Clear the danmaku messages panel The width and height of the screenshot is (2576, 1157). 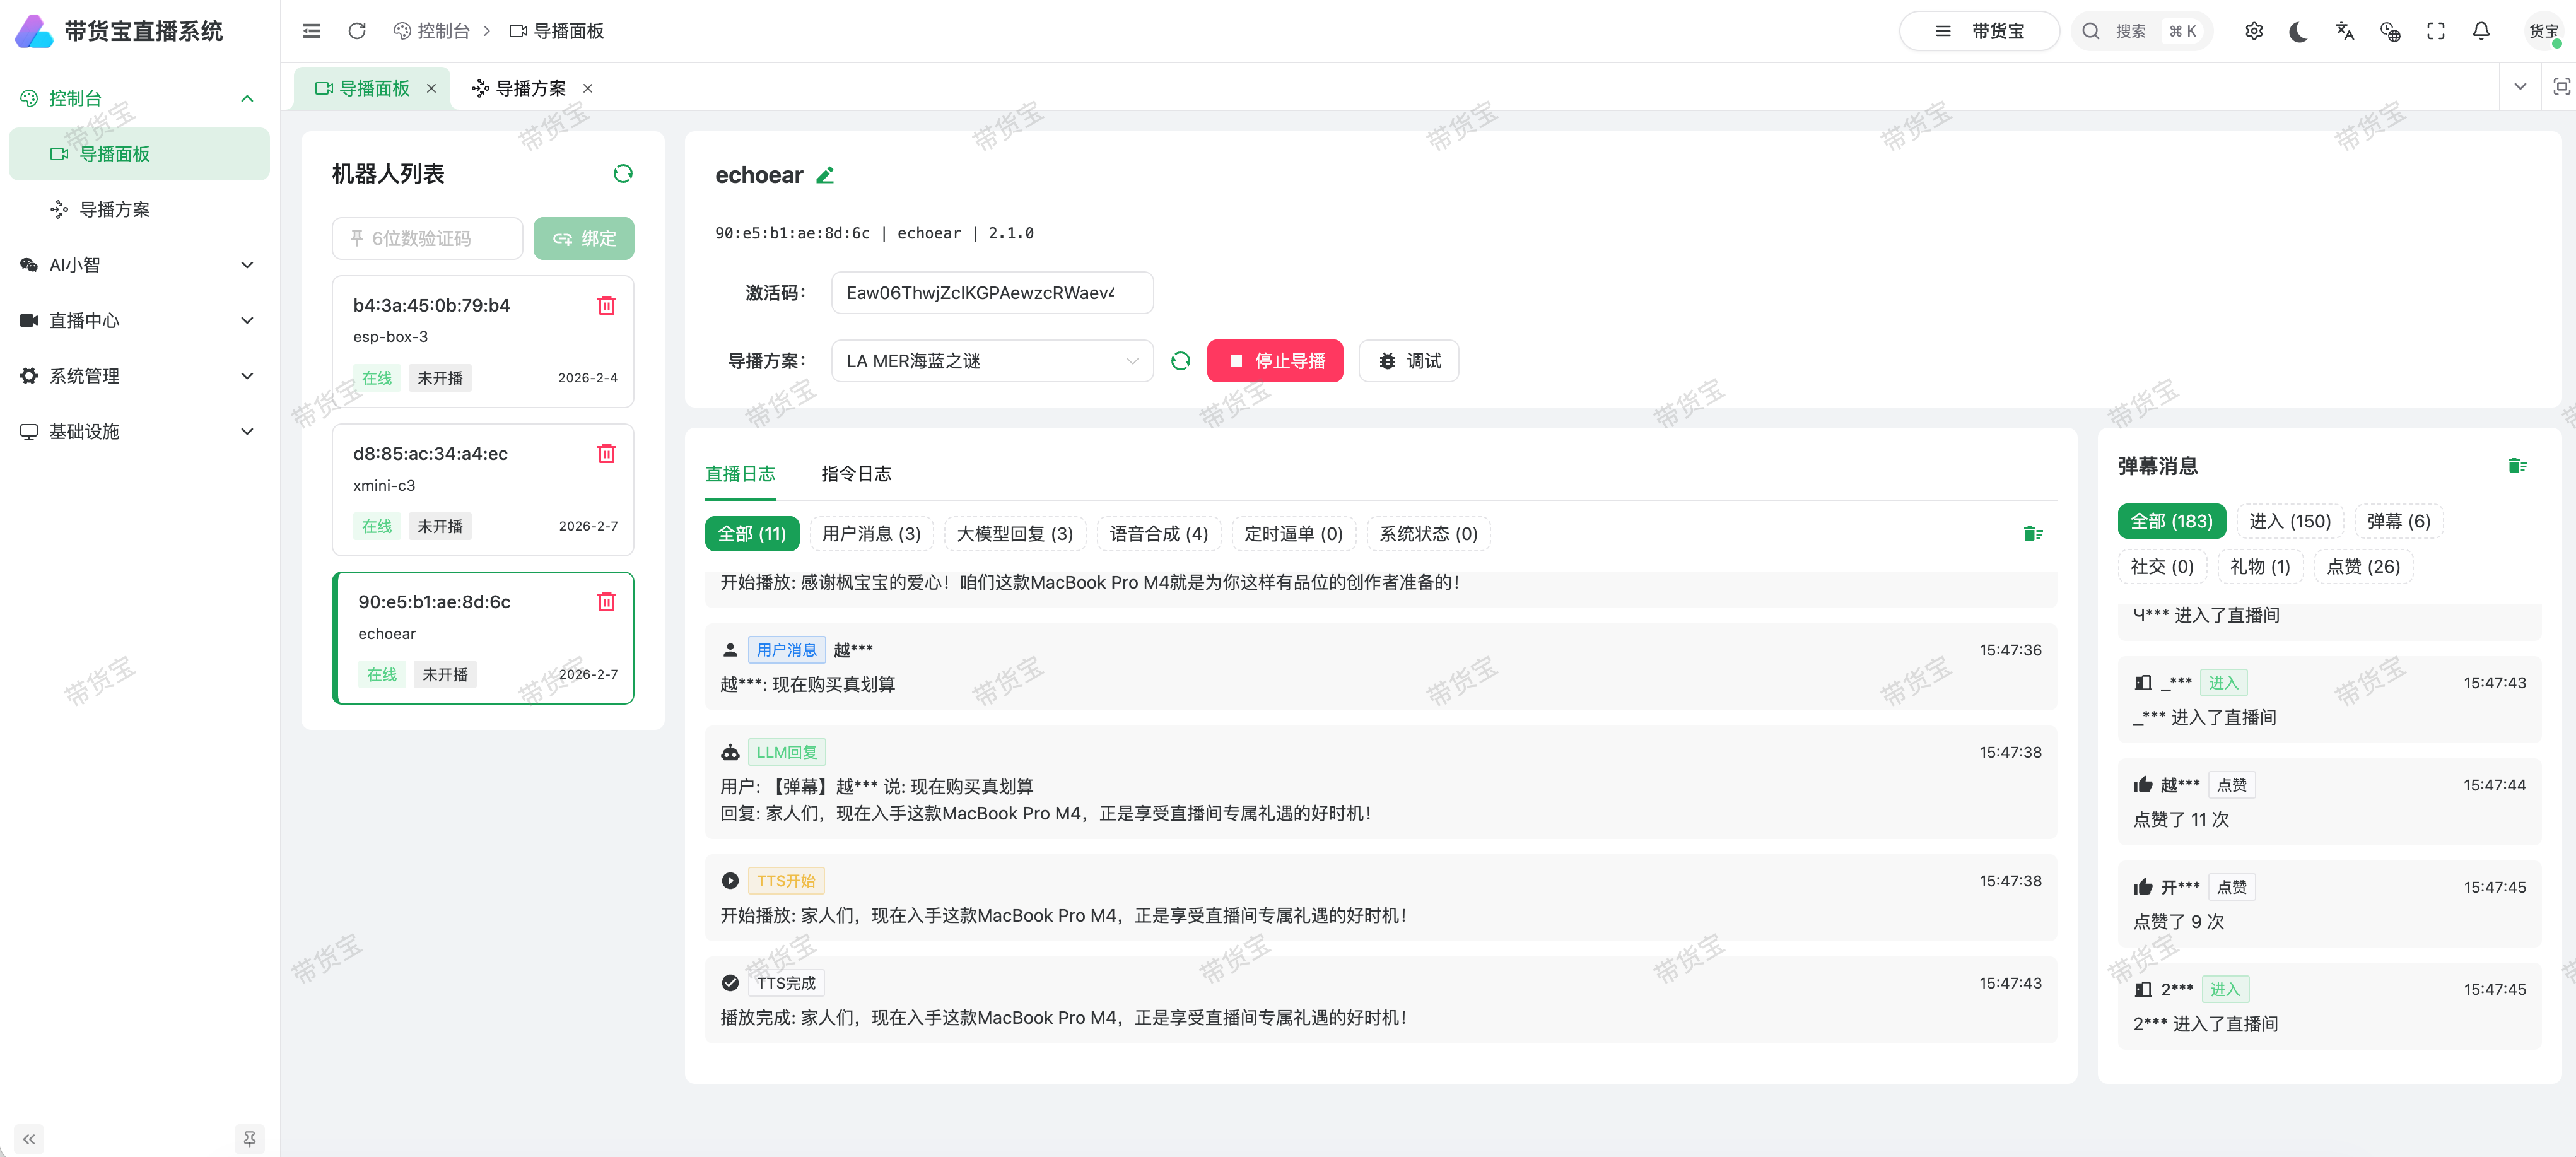[2516, 466]
